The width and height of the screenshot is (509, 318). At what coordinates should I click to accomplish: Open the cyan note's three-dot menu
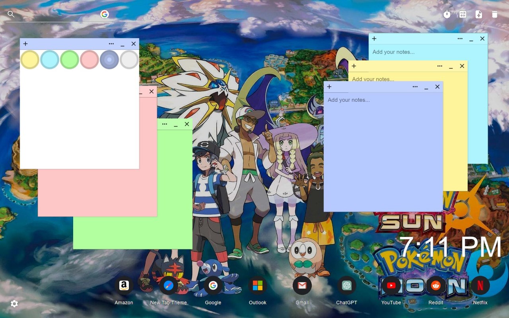[x=460, y=39]
